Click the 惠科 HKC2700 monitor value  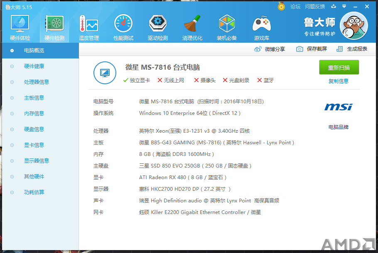185,189
